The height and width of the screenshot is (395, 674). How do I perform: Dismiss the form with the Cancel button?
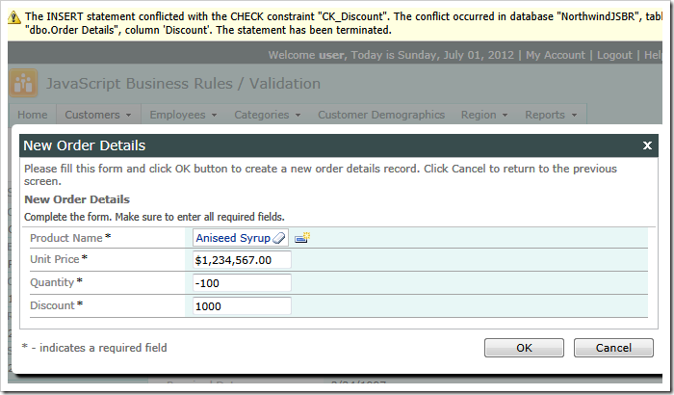tap(613, 348)
